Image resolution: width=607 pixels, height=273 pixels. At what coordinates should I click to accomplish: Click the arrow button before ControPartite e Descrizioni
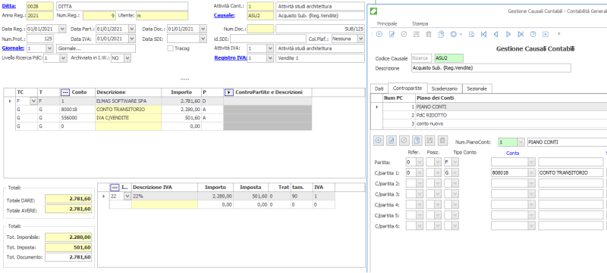(x=229, y=92)
